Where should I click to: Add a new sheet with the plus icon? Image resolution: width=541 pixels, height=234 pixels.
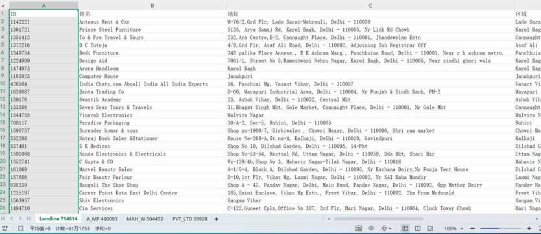tap(216, 219)
